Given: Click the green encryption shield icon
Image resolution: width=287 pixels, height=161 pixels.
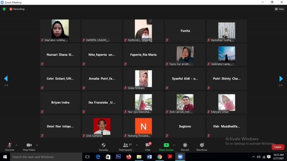Looking at the screenshot, I should (x=4, y=9).
